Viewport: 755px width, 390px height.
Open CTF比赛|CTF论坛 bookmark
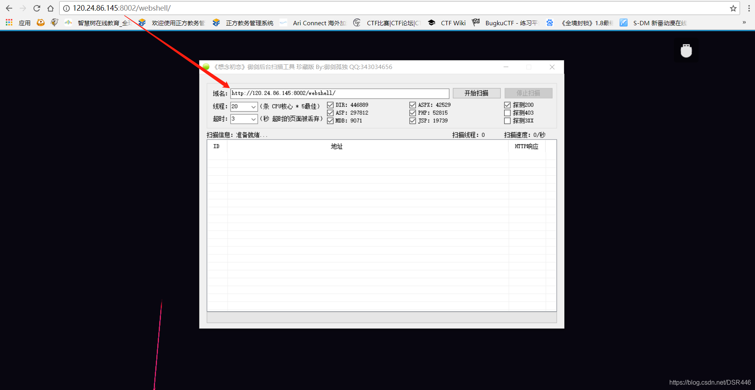(387, 23)
